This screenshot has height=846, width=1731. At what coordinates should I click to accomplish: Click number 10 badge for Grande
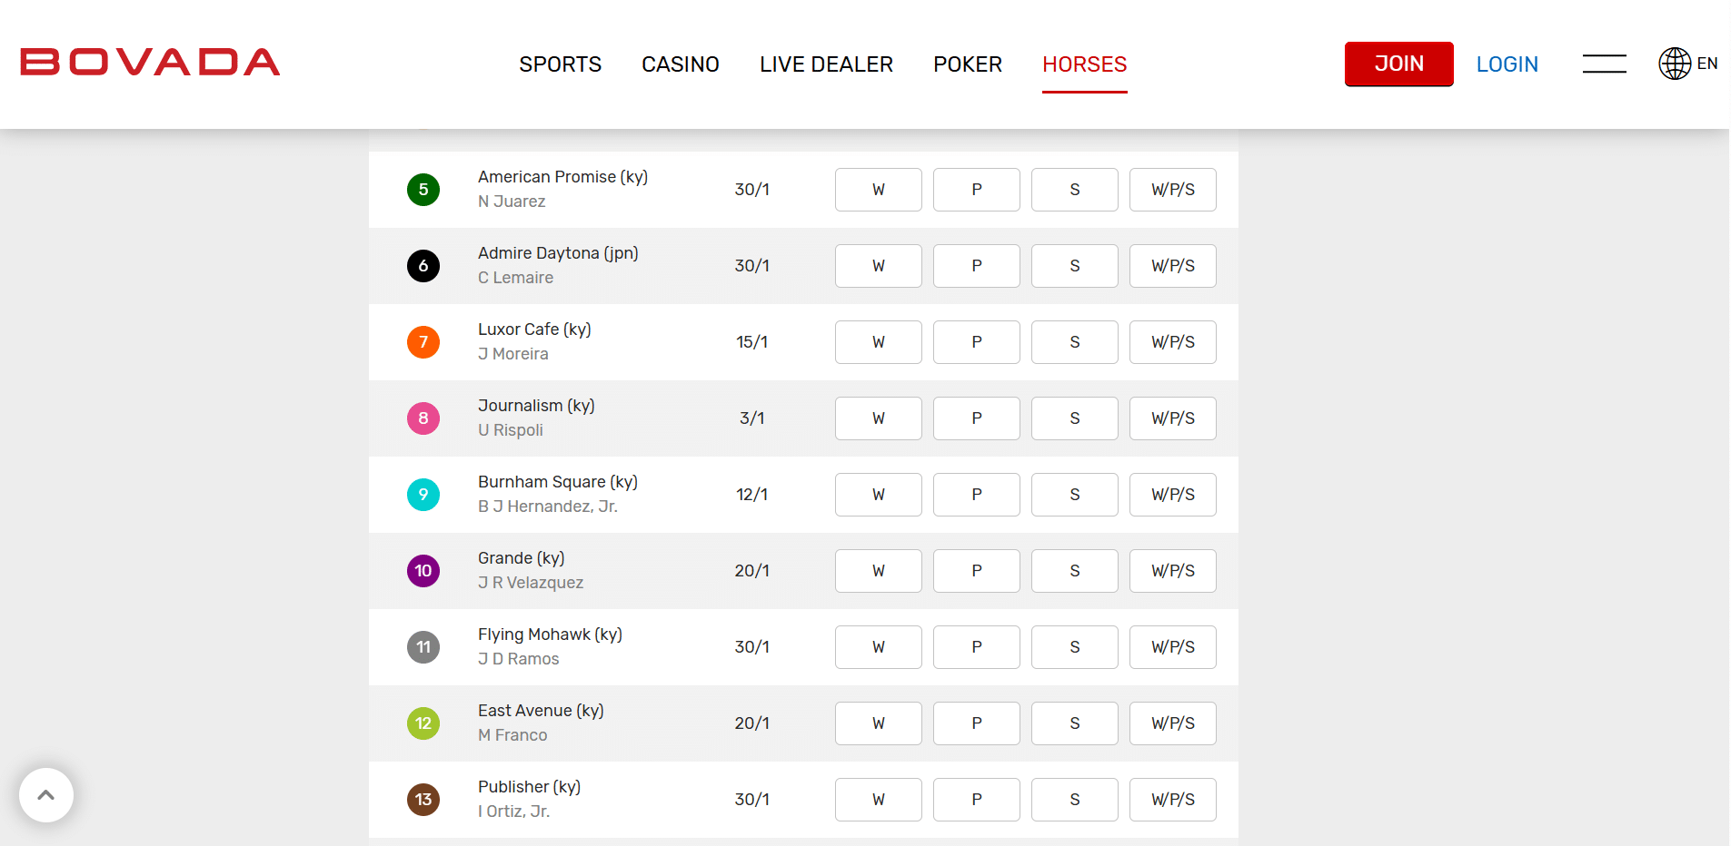pyautogui.click(x=423, y=571)
